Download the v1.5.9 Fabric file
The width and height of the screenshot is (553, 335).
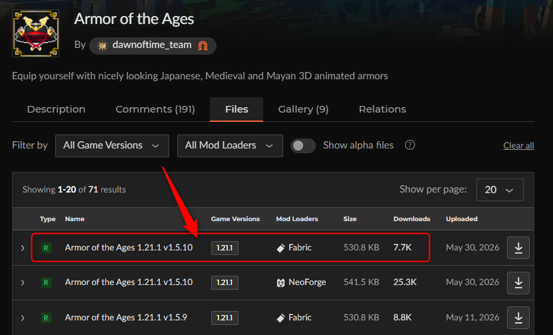(x=518, y=318)
